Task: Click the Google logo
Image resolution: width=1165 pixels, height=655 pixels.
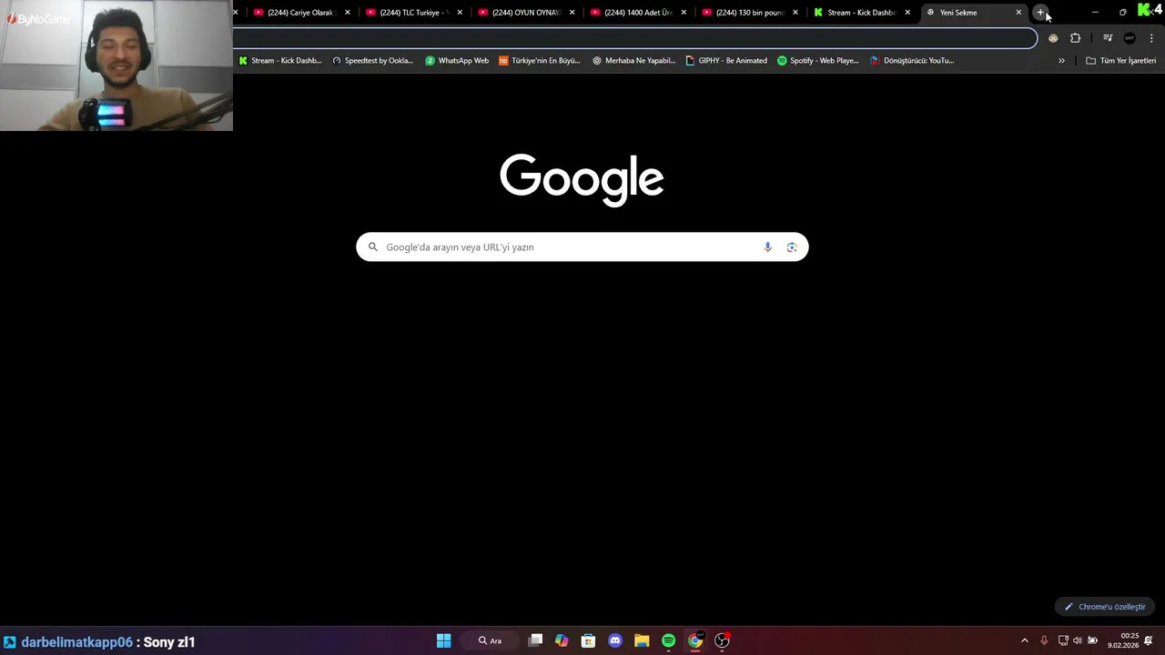Action: click(x=582, y=180)
